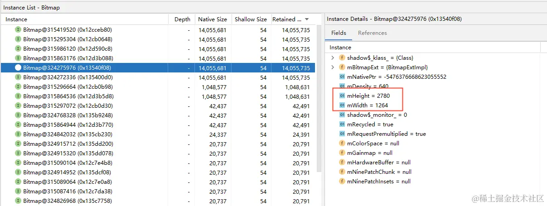Click instance icon for Bitmap@324272336
Screen dimensions: 547x206
[18, 77]
